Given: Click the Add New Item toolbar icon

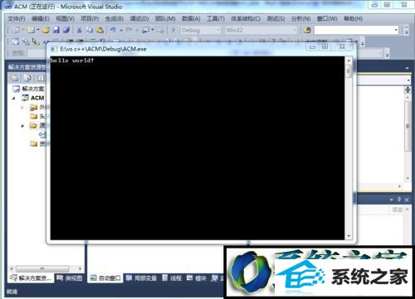Looking at the screenshot, I should coord(31,30).
